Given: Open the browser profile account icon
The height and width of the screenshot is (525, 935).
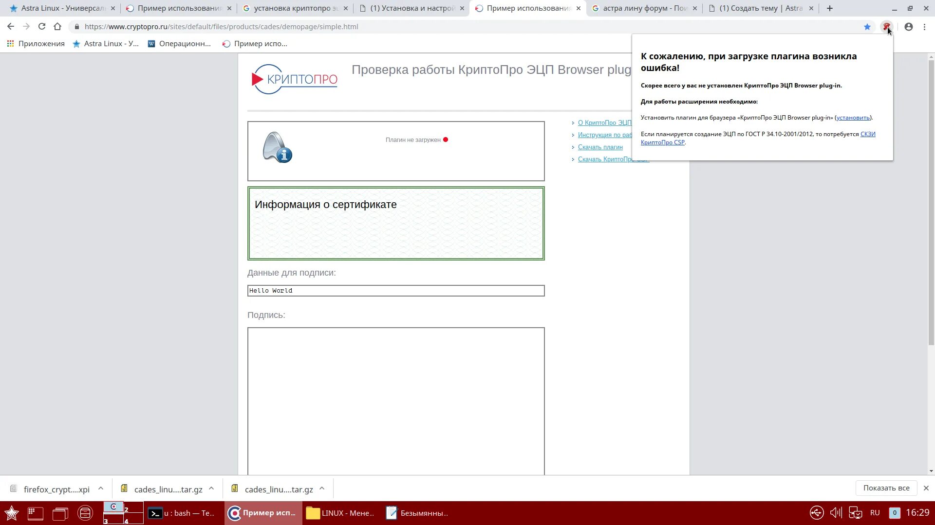Looking at the screenshot, I should tap(909, 27).
